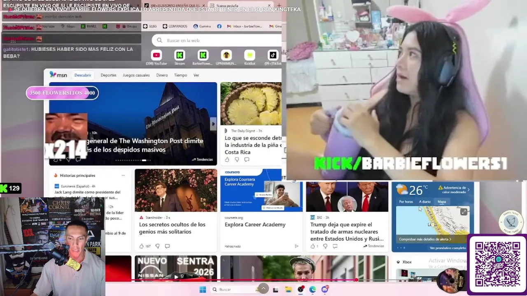The height and width of the screenshot is (296, 527).
Task: Dislike the piña Costa Rica article
Action: [237, 160]
